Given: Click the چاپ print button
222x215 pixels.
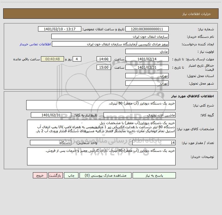Looking at the screenshot, I should [x=71, y=175].
